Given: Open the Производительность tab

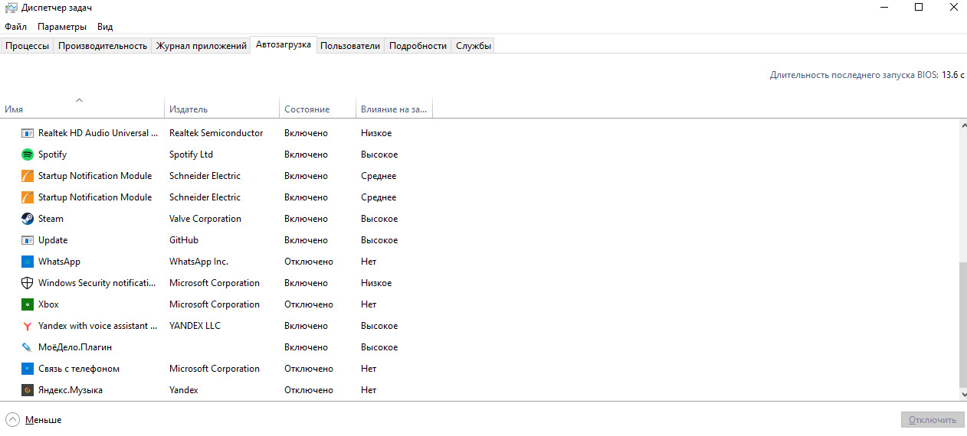Looking at the screenshot, I should [103, 46].
